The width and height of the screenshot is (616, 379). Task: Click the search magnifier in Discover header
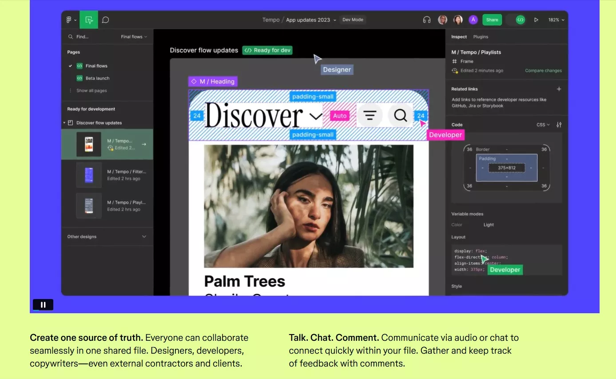coord(400,116)
